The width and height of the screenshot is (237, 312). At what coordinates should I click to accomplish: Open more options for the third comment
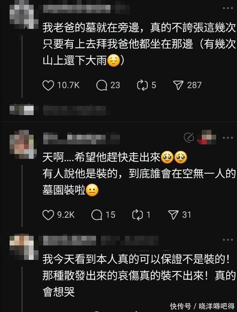228,240
